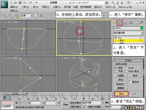Image resolution: width=146 pixels, height=110 pixels.
Task: Click the rectangular selection region icon
Action: click(x=48, y=16)
